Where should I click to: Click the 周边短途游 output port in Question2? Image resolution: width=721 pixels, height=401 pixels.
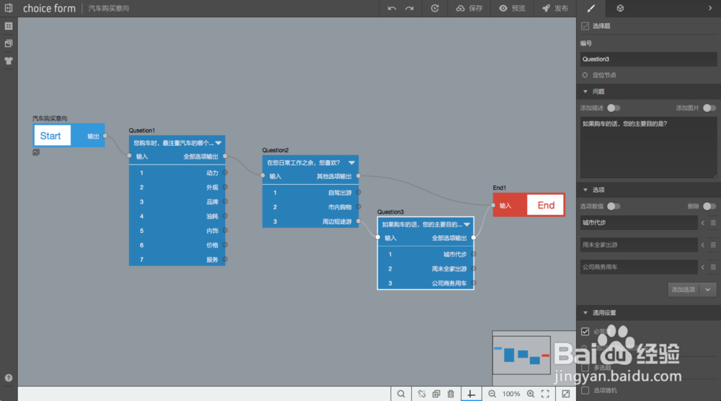tap(358, 221)
